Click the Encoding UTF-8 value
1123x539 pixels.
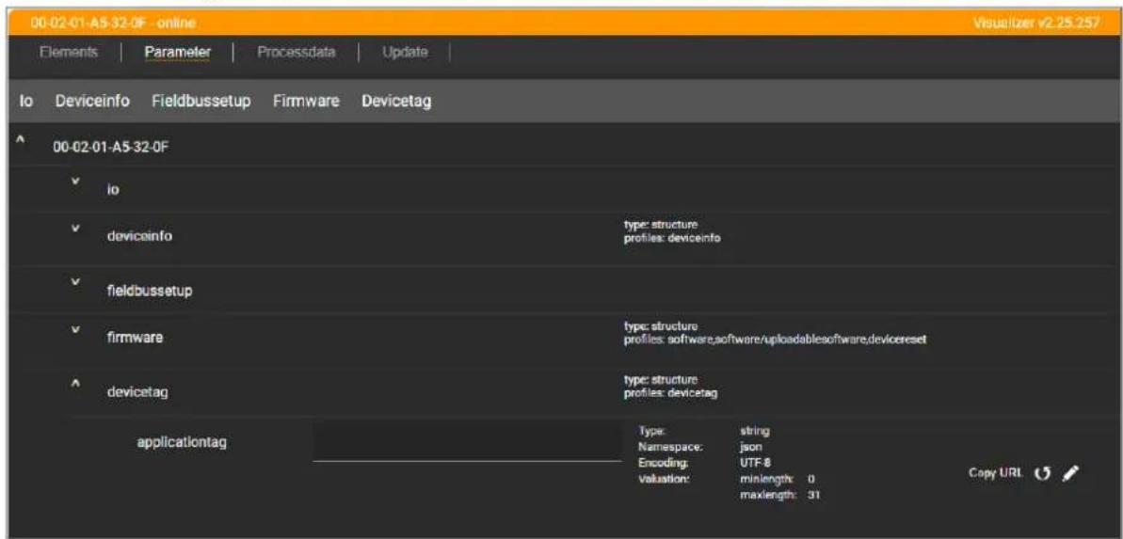pos(755,463)
